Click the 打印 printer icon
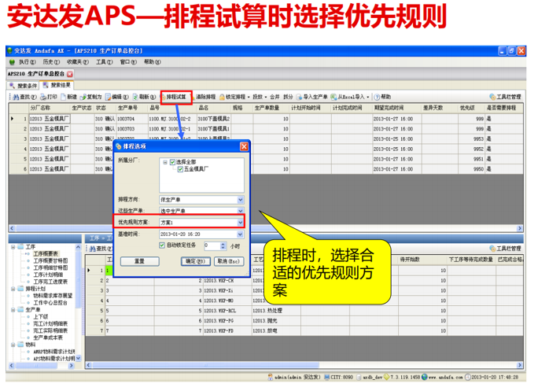The height and width of the screenshot is (391, 538). point(43,97)
